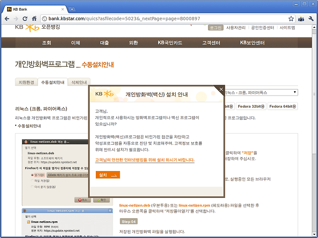Reload the page with the refresh icon
318x238 pixels.
click(x=25, y=19)
